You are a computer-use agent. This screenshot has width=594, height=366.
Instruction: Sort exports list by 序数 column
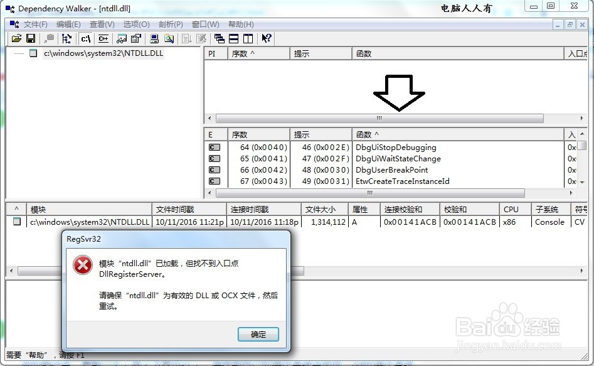[x=258, y=134]
